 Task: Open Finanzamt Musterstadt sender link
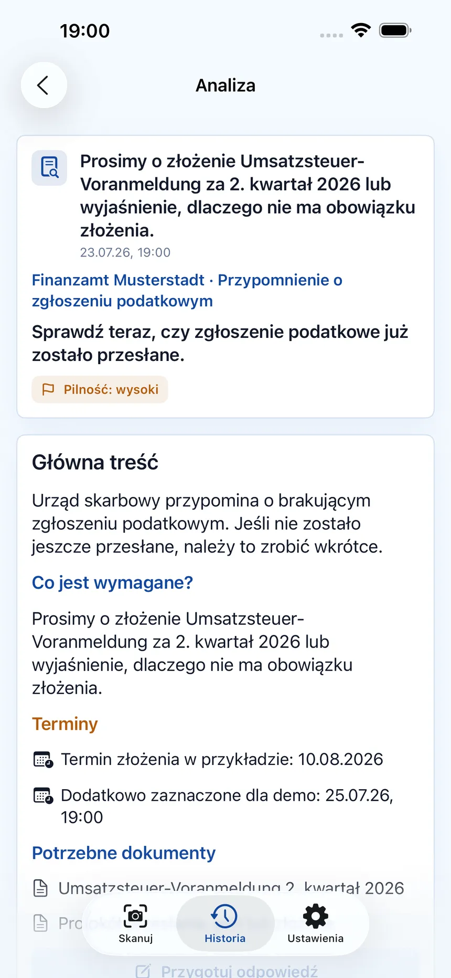[x=118, y=280]
